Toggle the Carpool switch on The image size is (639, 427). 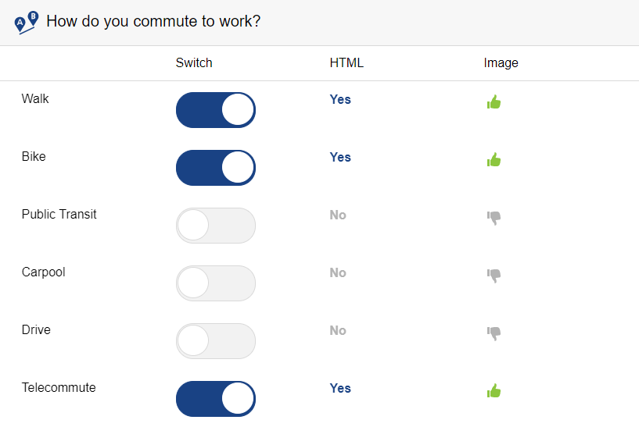(x=216, y=283)
